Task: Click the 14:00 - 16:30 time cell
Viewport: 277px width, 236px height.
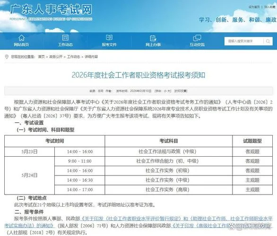Action: tap(80, 180)
